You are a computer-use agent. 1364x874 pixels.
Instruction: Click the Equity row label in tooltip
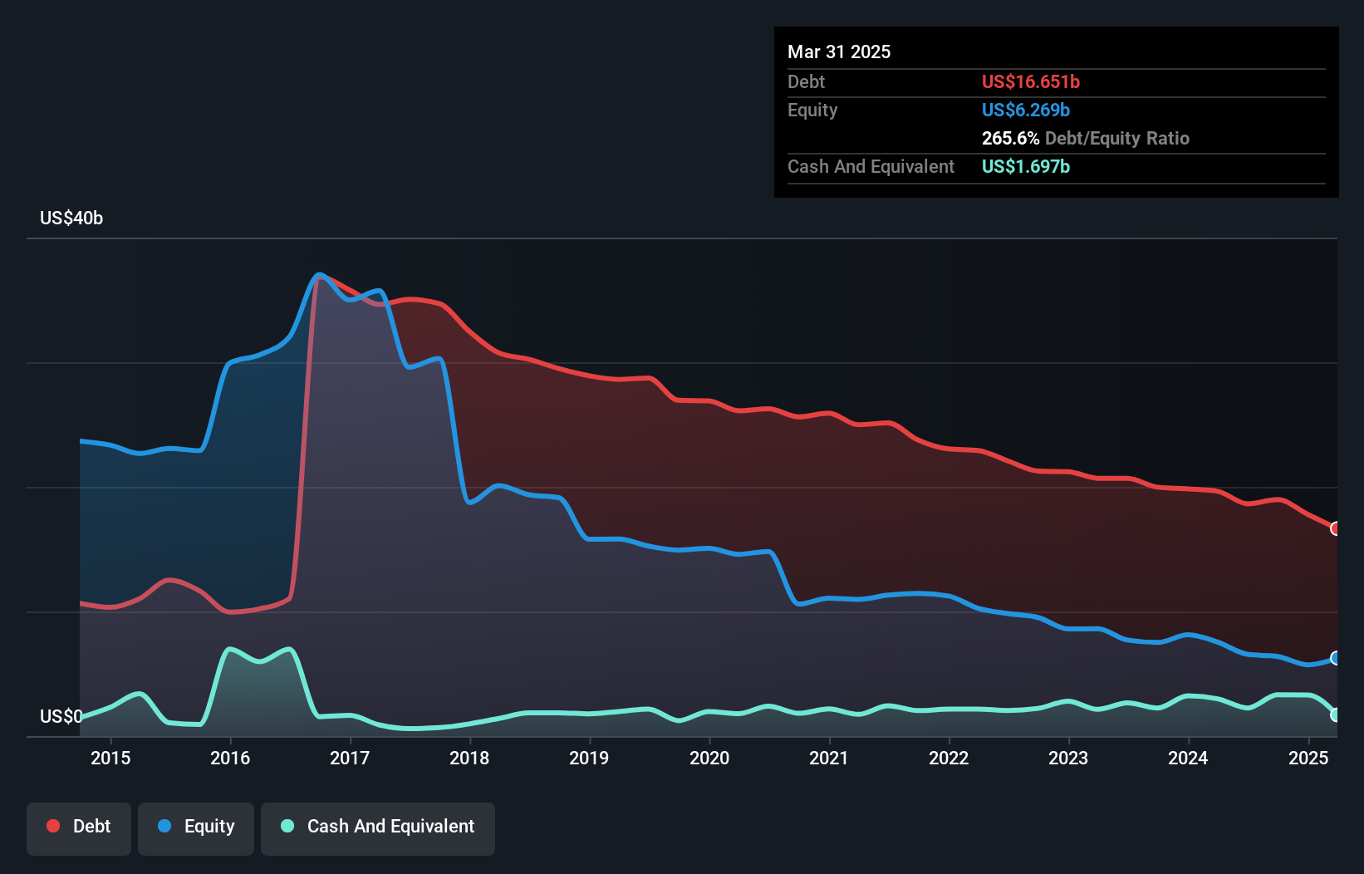pyautogui.click(x=812, y=110)
